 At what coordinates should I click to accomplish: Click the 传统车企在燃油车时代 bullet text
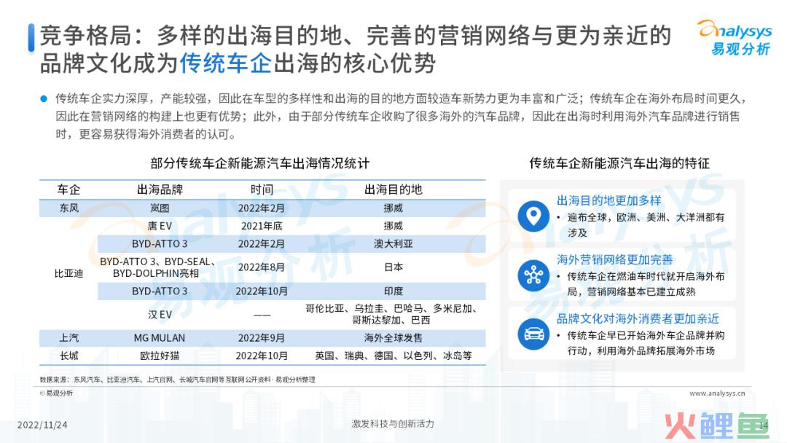coord(646,284)
